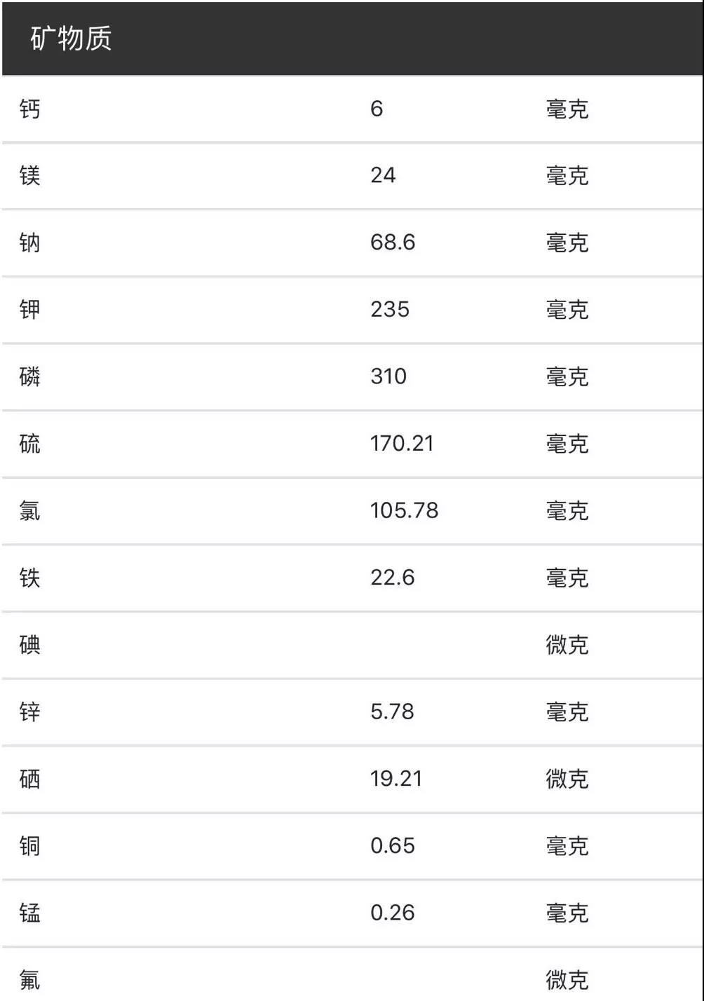
Task: Tap the 磷 value 310
Action: (388, 376)
